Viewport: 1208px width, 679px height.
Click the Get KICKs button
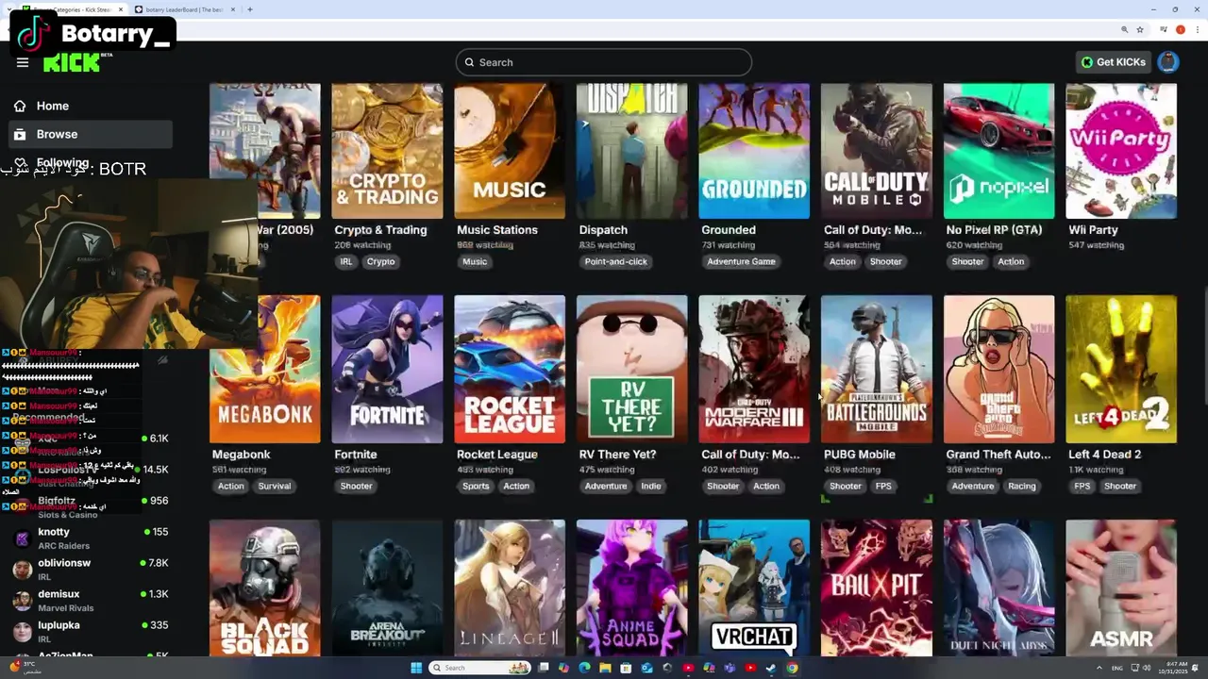click(x=1114, y=62)
